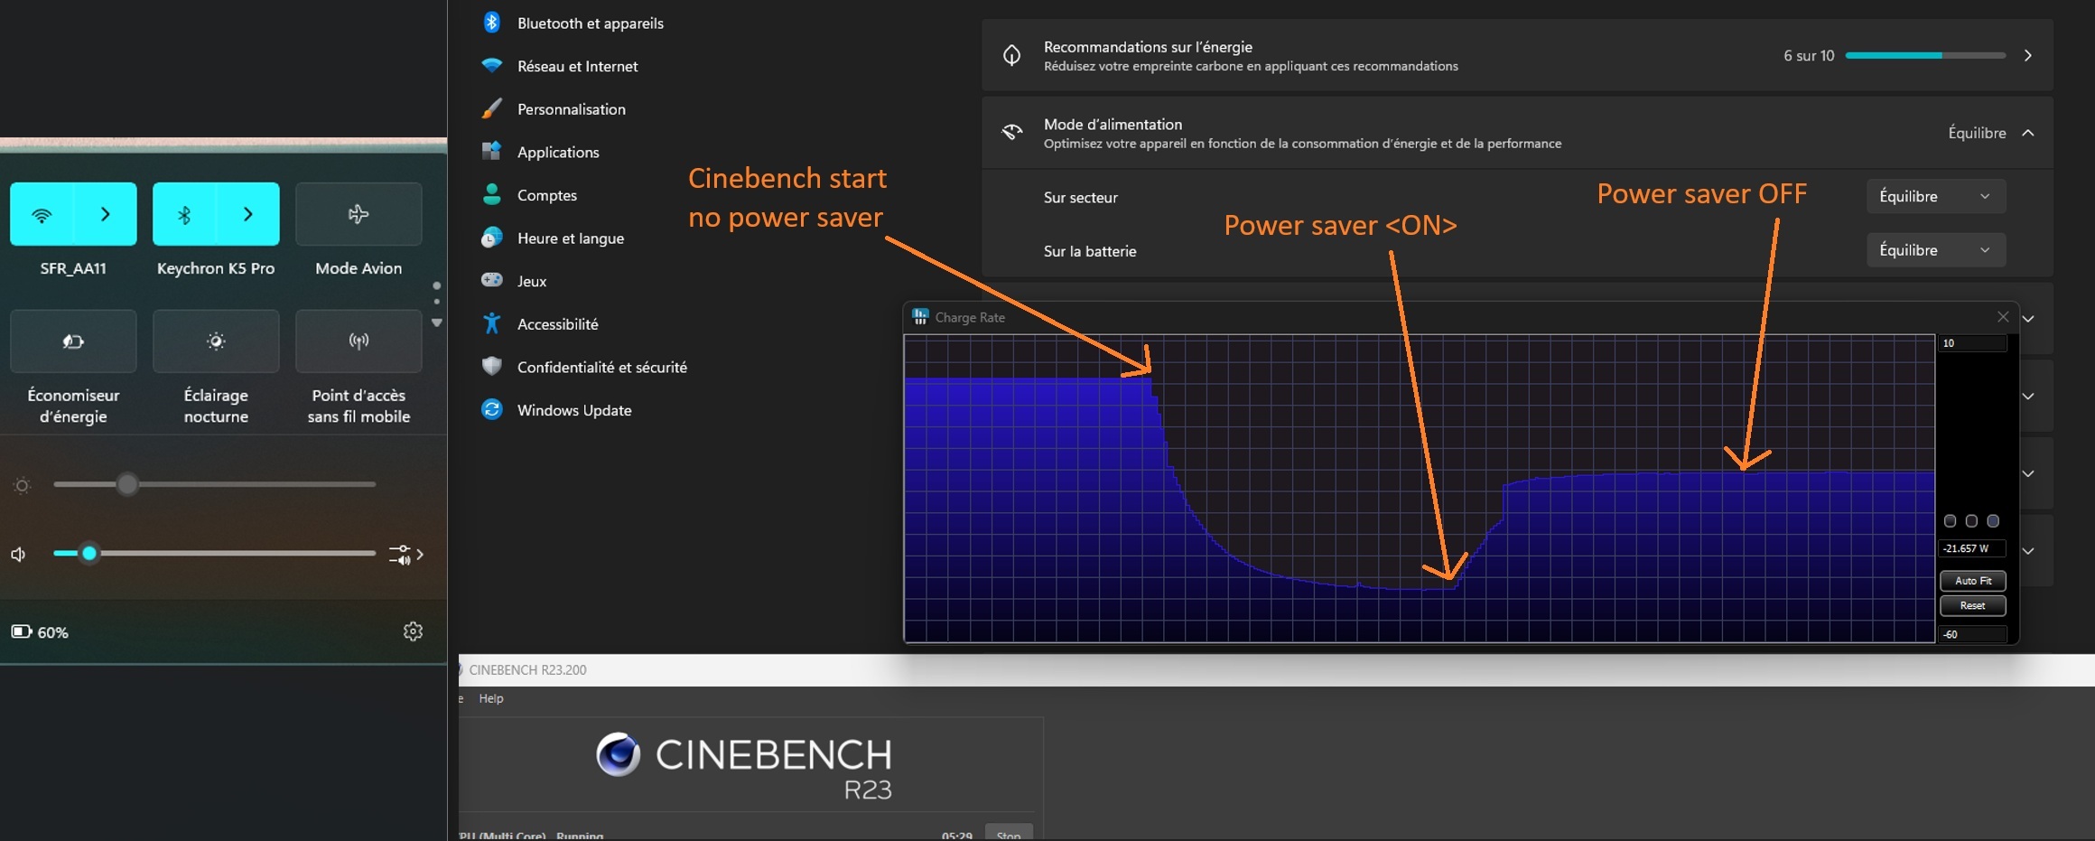Click the 'Charge Rate' window title text
Viewport: 2095px width, 841px height.
click(970, 317)
